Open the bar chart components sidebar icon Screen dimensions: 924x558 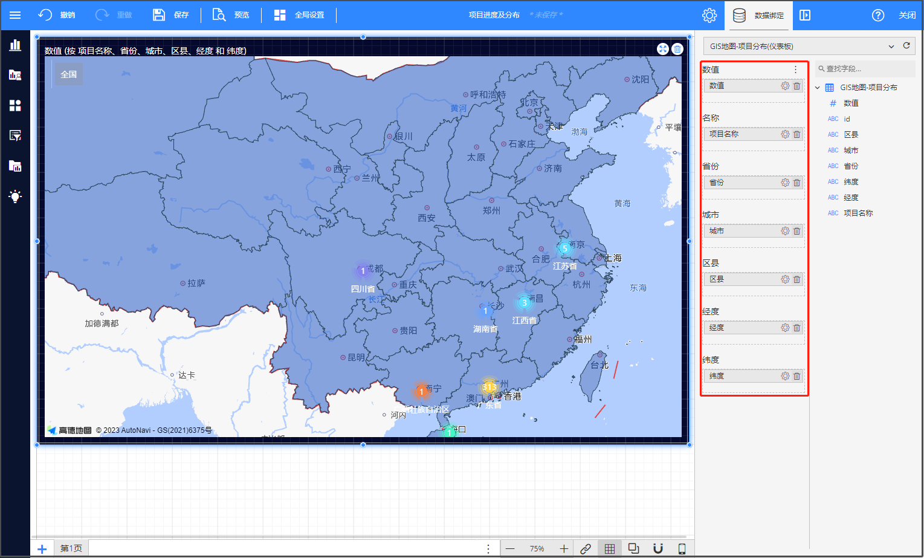click(15, 45)
